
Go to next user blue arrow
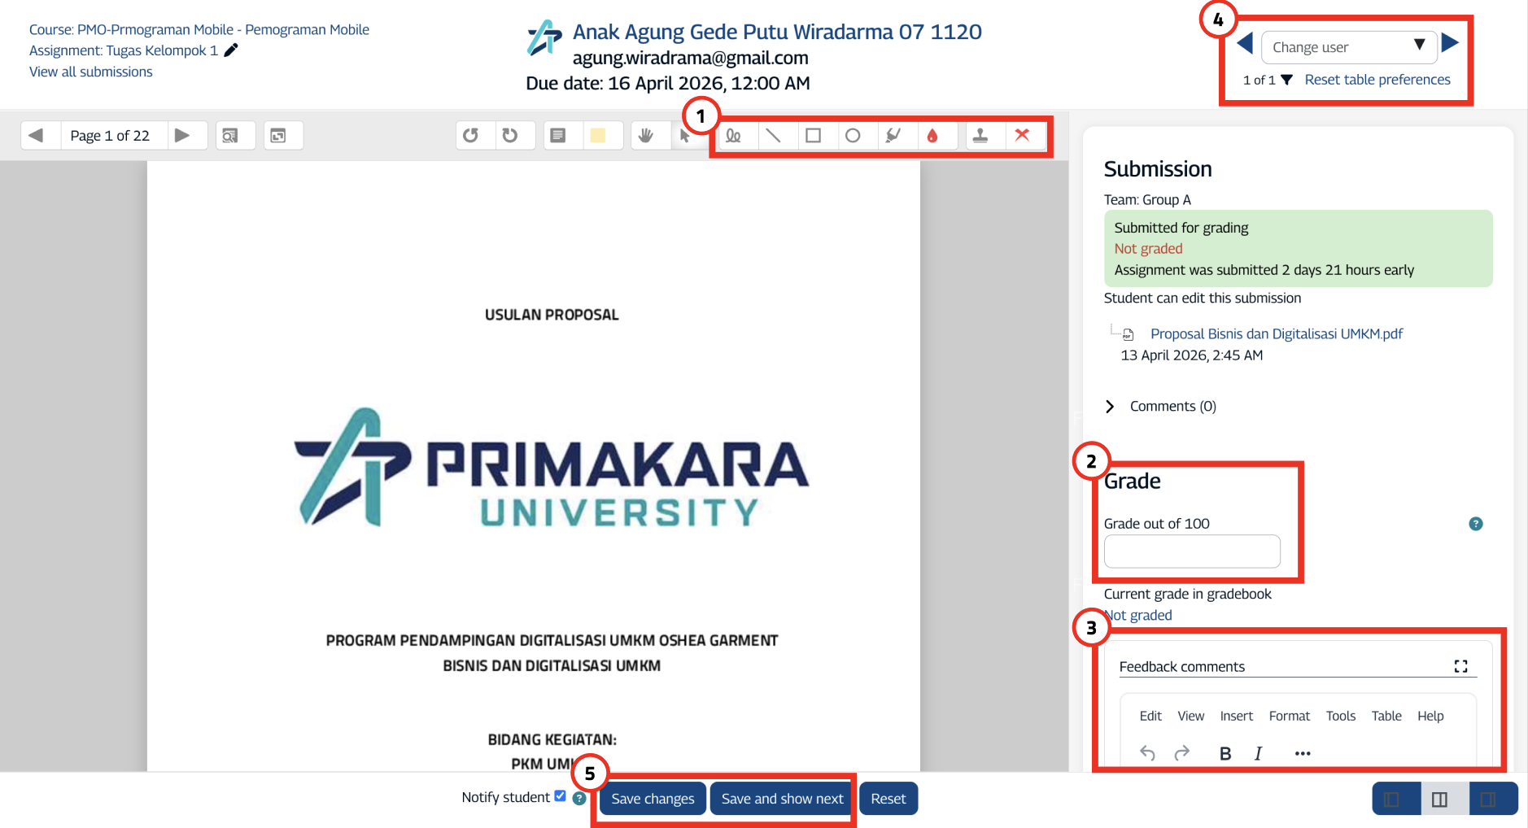pyautogui.click(x=1450, y=43)
